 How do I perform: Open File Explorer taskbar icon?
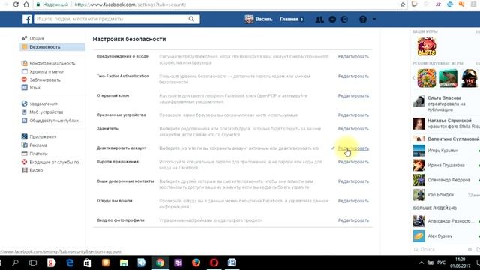[124, 262]
